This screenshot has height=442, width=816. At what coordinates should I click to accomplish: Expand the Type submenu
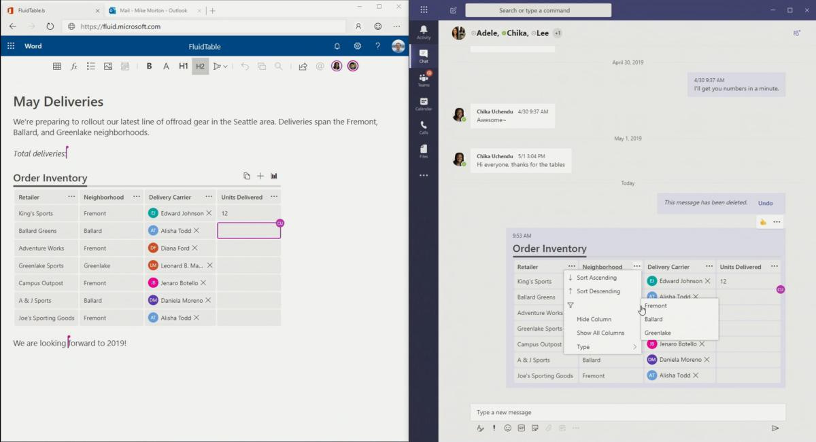(x=583, y=346)
